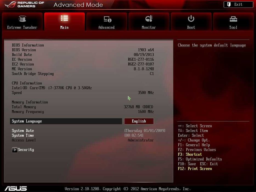Screen dimensions: 256x192
Task: Select the System Language row
Action: pyautogui.click(x=66, y=121)
